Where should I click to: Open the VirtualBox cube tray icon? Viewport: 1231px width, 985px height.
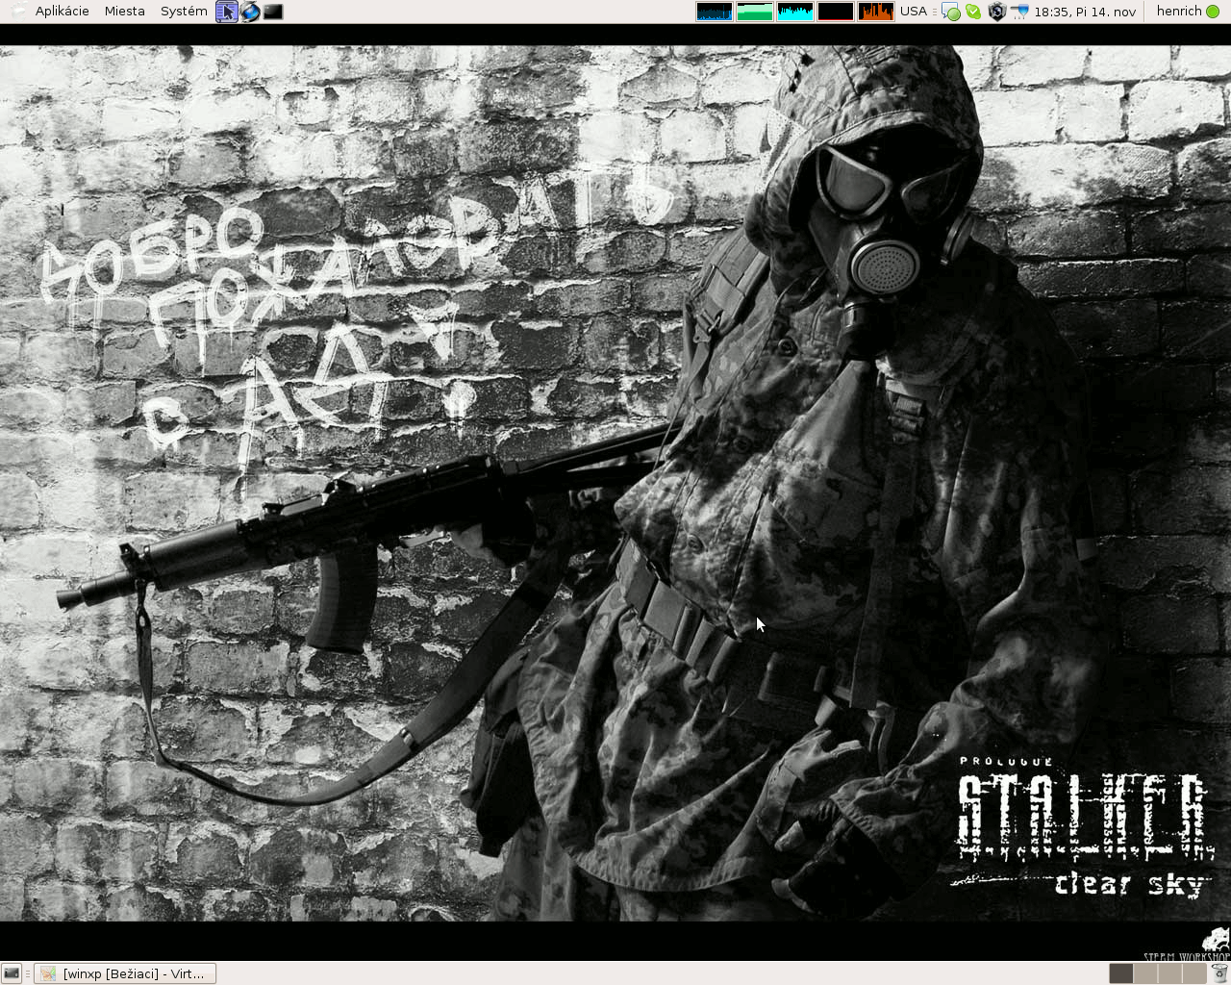[x=997, y=12]
